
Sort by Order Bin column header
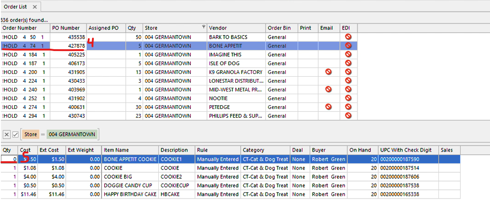[282, 28]
